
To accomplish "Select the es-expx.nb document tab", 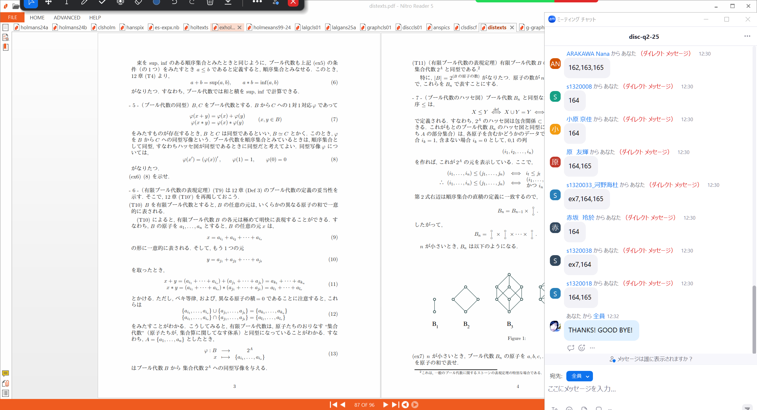I will coord(164,27).
